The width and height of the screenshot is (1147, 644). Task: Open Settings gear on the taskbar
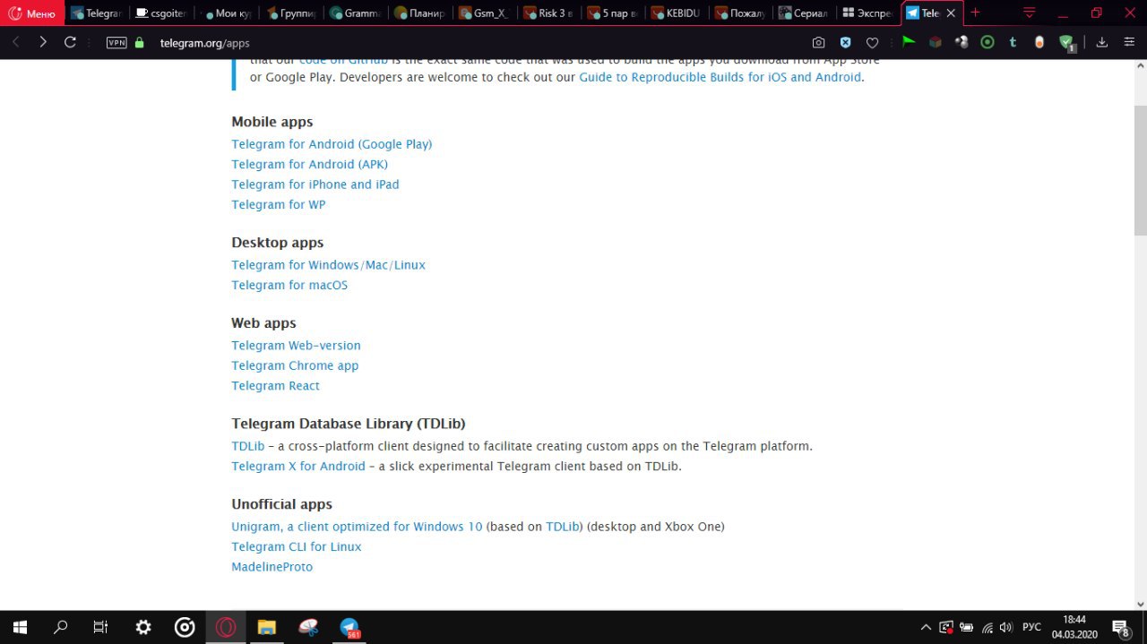point(143,628)
